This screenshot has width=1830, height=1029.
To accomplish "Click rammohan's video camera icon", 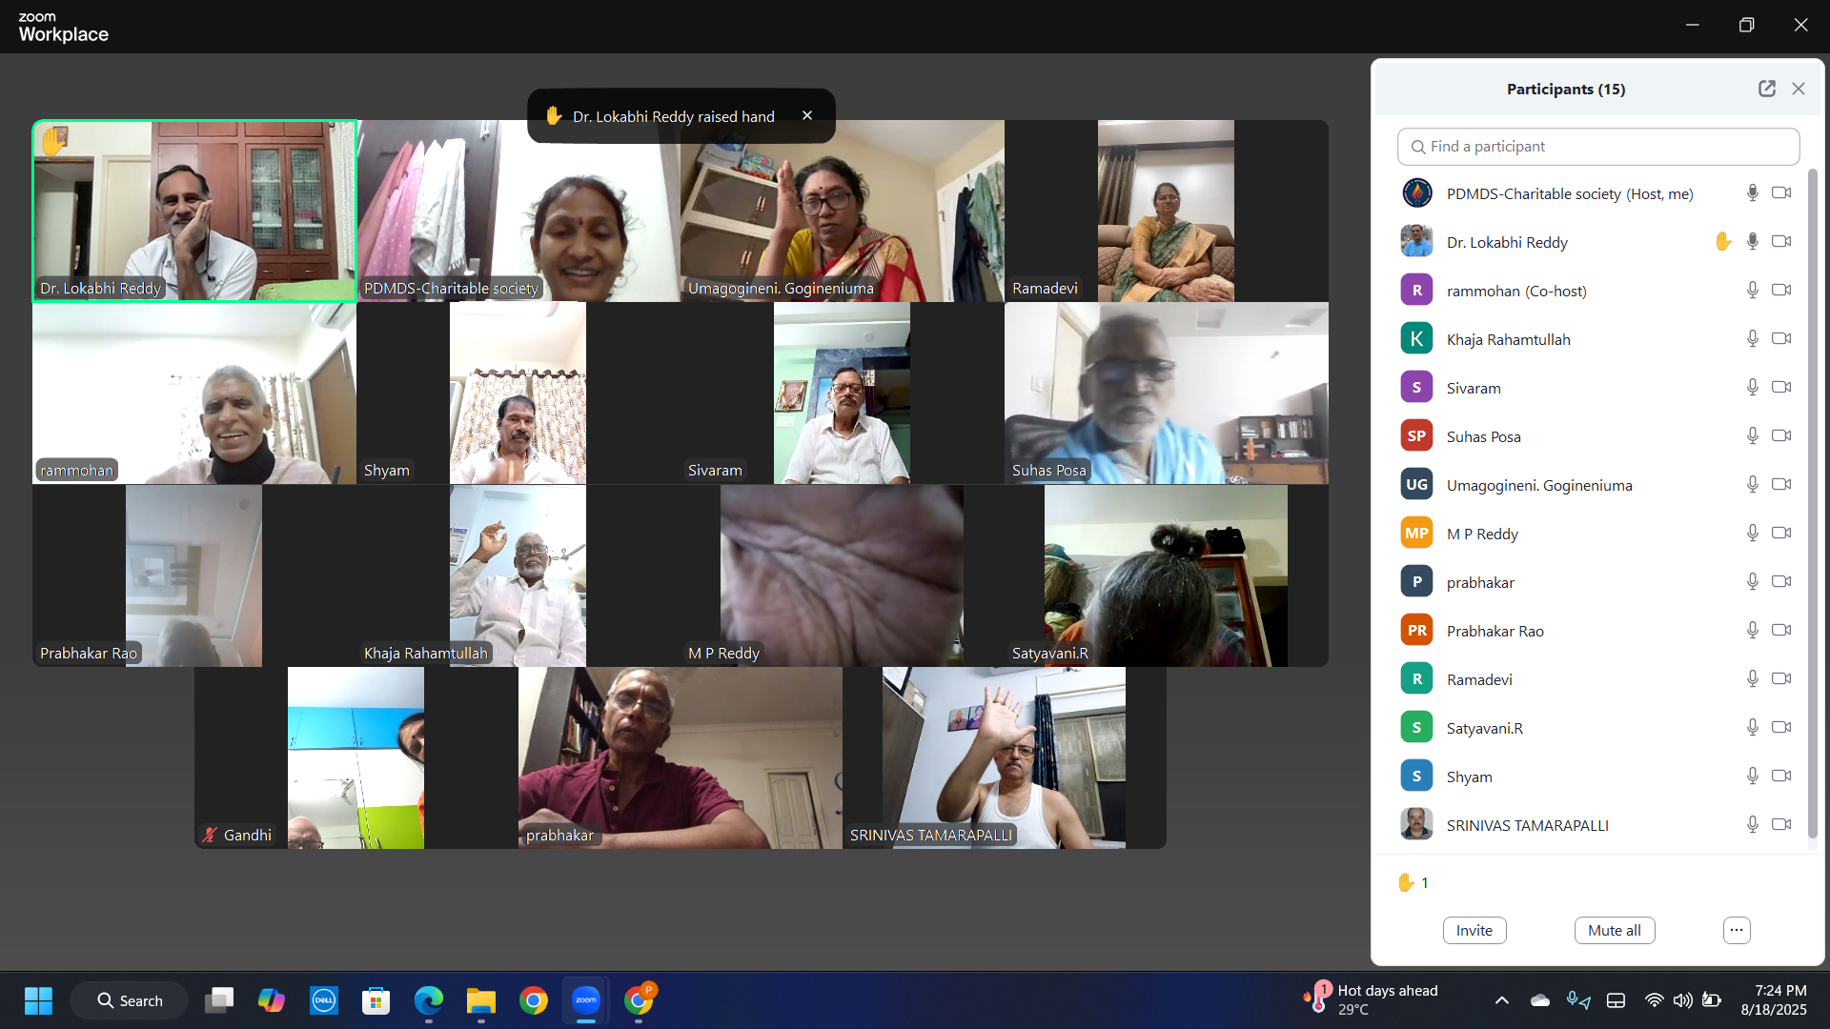I will point(1781,291).
